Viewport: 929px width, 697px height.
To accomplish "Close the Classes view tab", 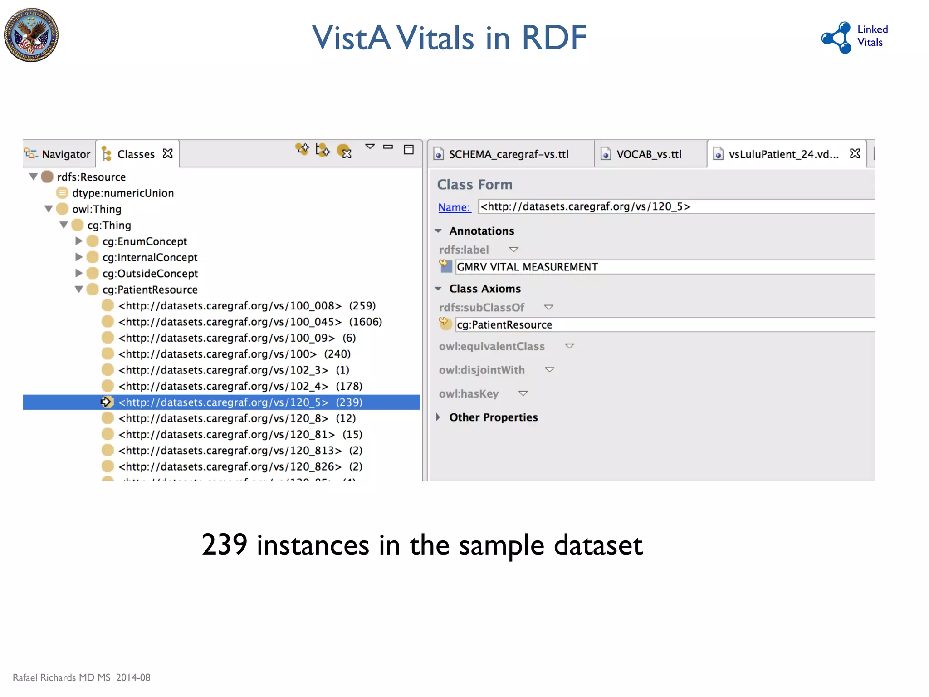I will pos(168,154).
